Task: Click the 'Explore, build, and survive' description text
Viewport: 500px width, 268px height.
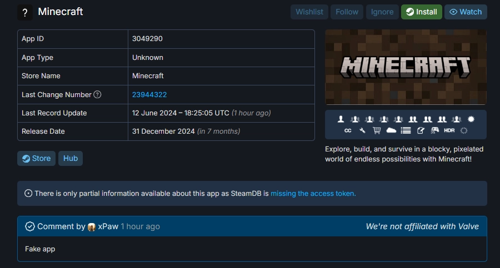Action: tap(404, 154)
